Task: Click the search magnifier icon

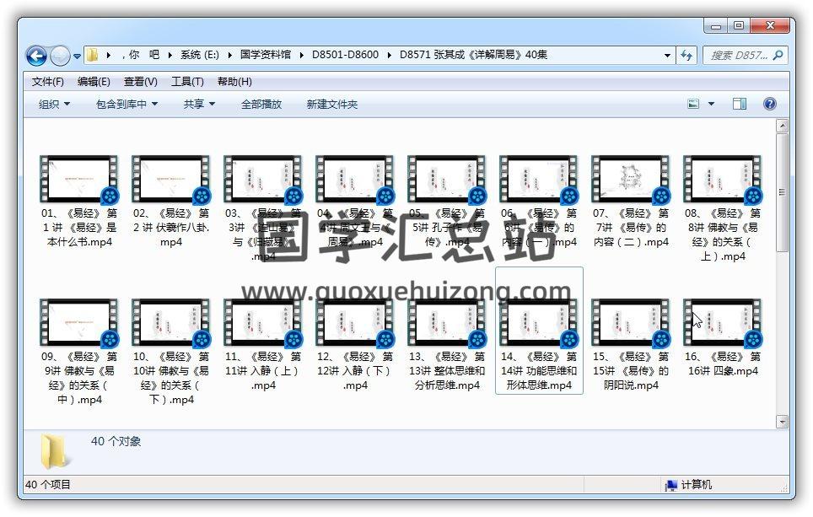Action: pos(778,56)
